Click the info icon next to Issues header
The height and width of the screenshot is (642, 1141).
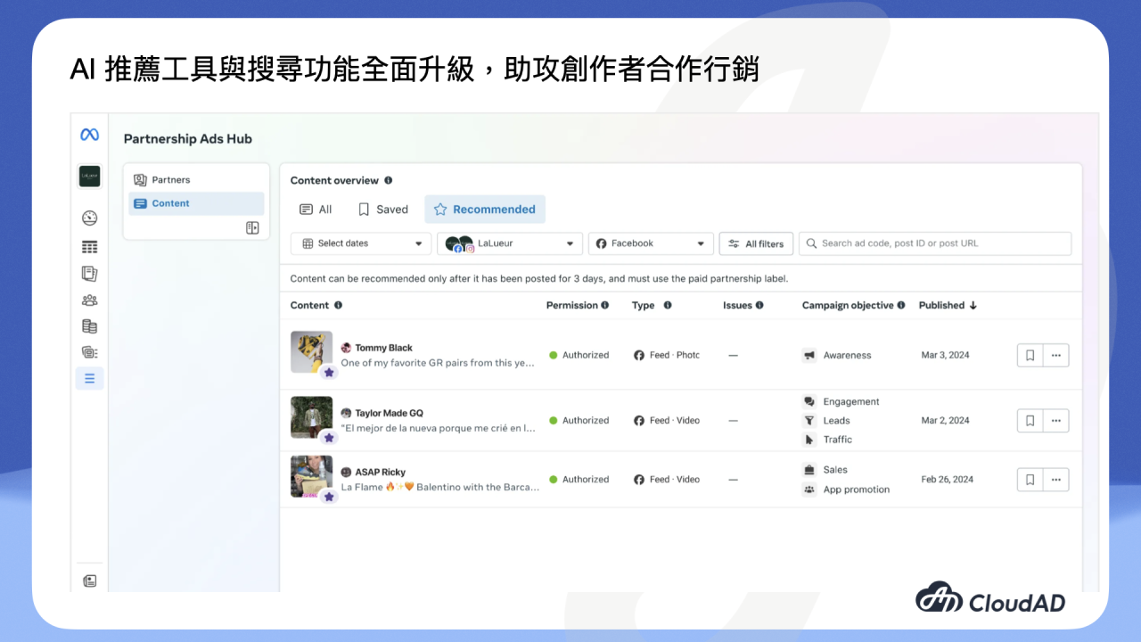[x=759, y=305]
